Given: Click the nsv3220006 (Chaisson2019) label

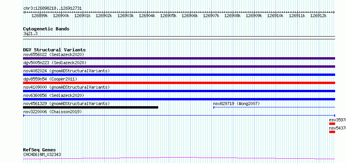Looking at the screenshot, I should pos(52,112).
